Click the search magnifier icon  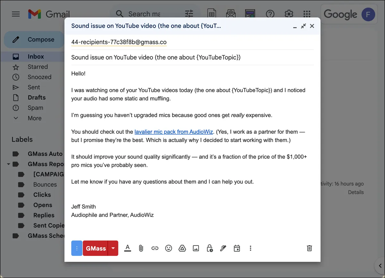pos(120,14)
